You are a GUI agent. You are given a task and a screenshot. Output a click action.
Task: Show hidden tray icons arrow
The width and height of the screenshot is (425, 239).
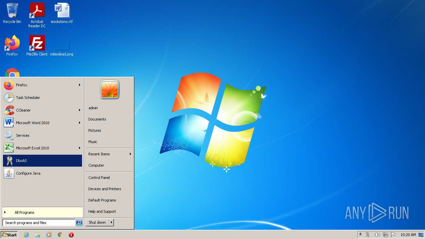[x=360, y=235]
